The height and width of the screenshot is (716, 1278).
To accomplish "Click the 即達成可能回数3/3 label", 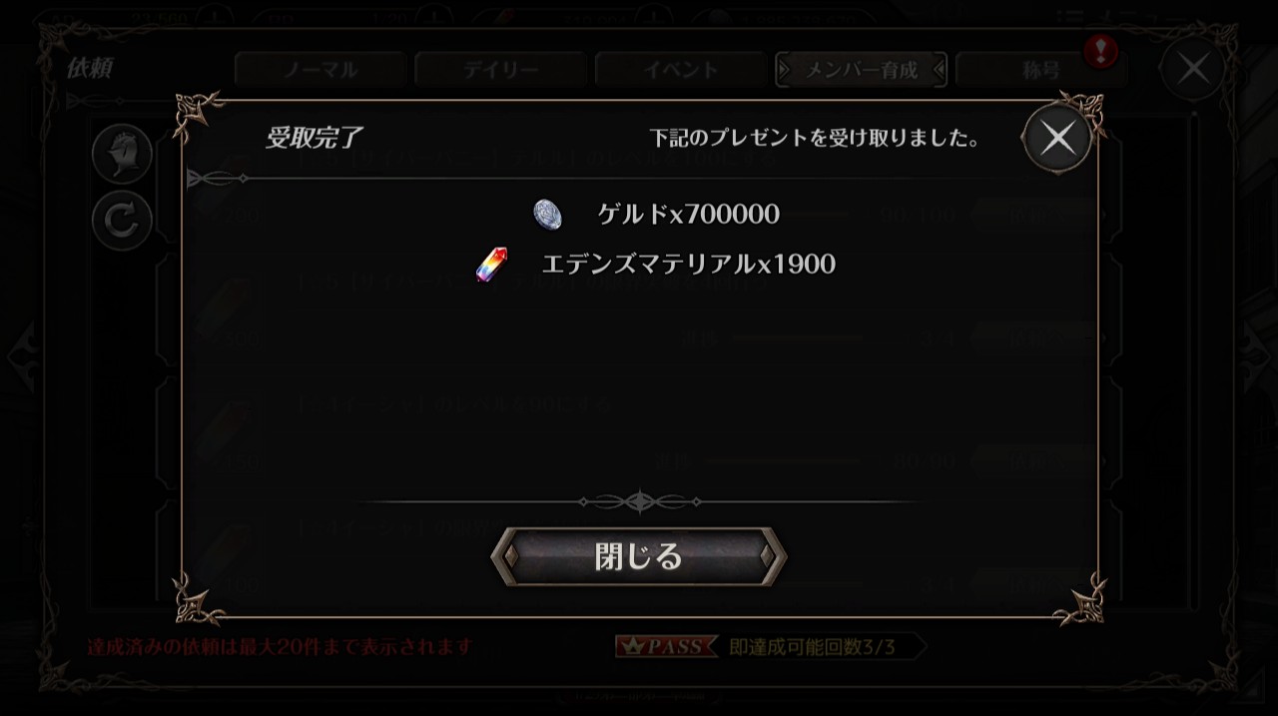I will [x=813, y=647].
